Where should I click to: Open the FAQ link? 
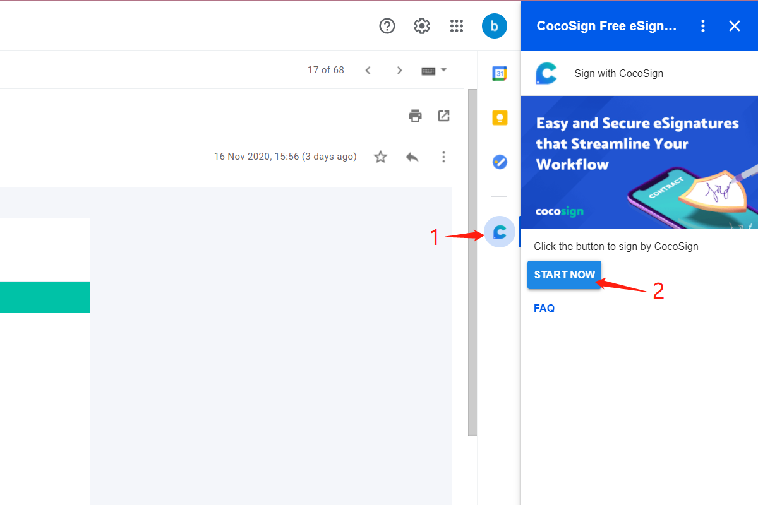[x=544, y=308]
